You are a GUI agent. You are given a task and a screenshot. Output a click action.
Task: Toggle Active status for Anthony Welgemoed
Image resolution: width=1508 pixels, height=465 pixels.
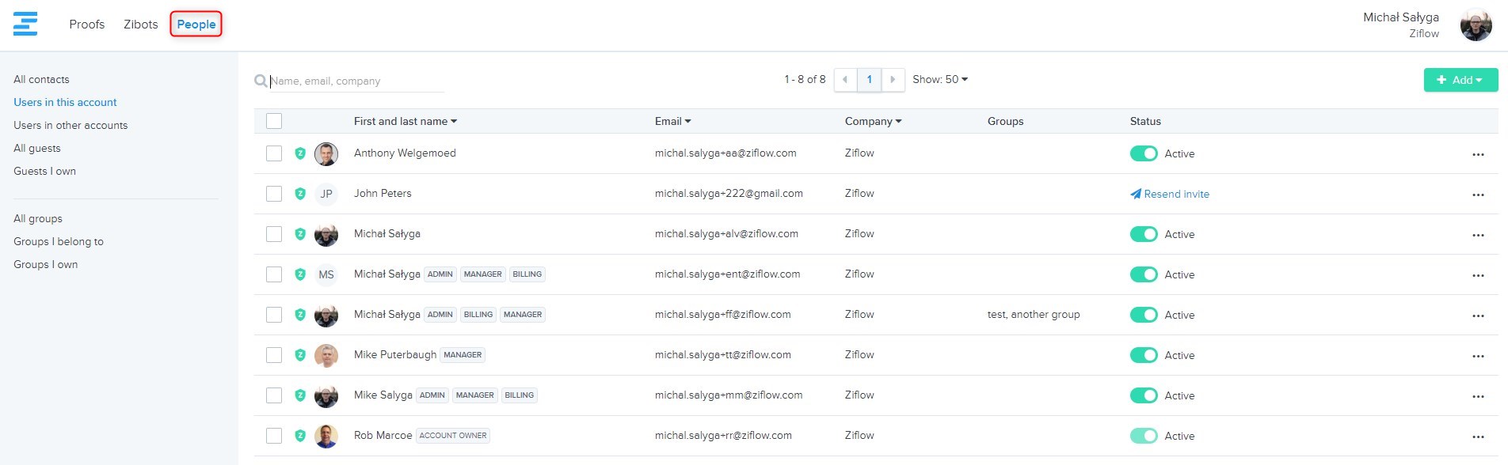pos(1143,153)
